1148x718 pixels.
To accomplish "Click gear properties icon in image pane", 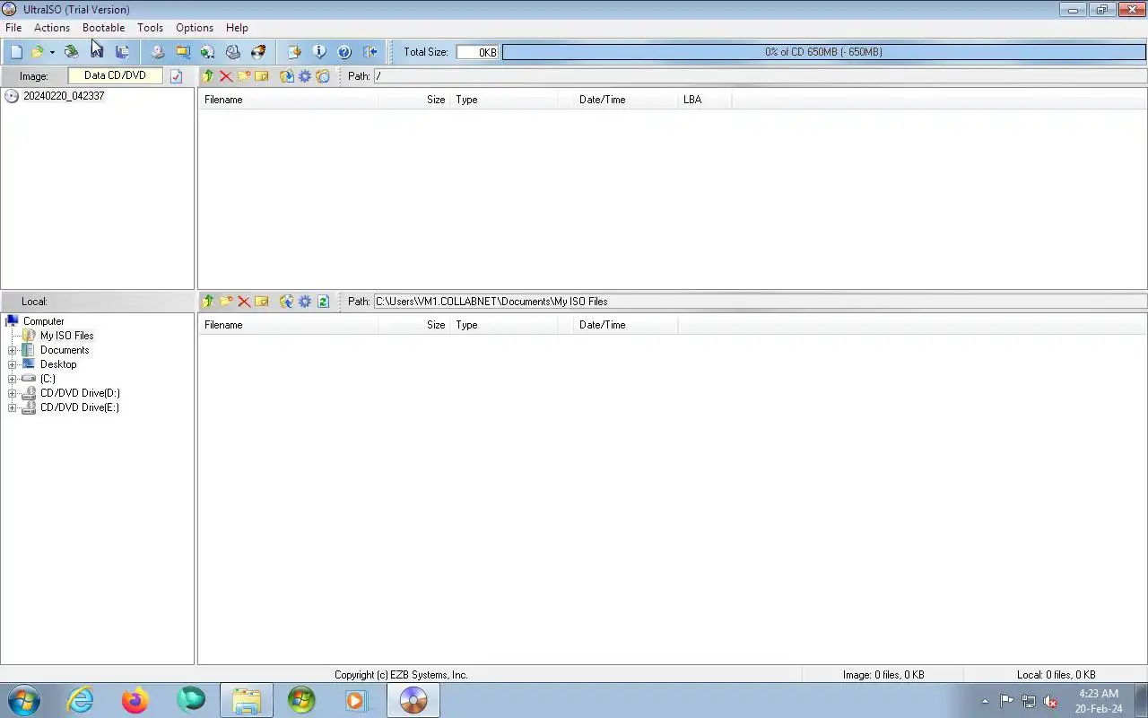I will [305, 76].
